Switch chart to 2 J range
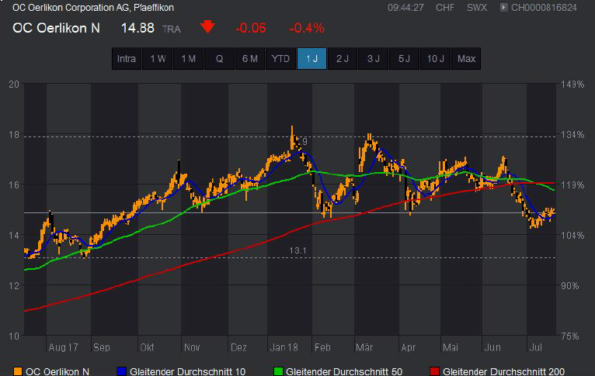 [343, 59]
